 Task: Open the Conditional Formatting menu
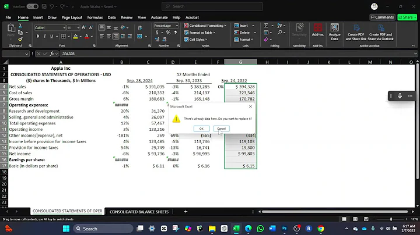click(205, 26)
